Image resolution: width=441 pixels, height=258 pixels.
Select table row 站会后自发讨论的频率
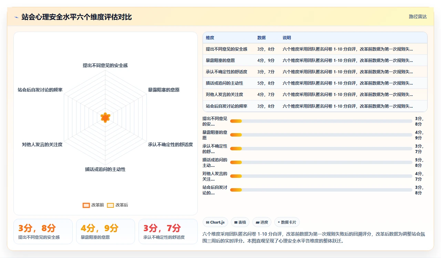[315, 106]
